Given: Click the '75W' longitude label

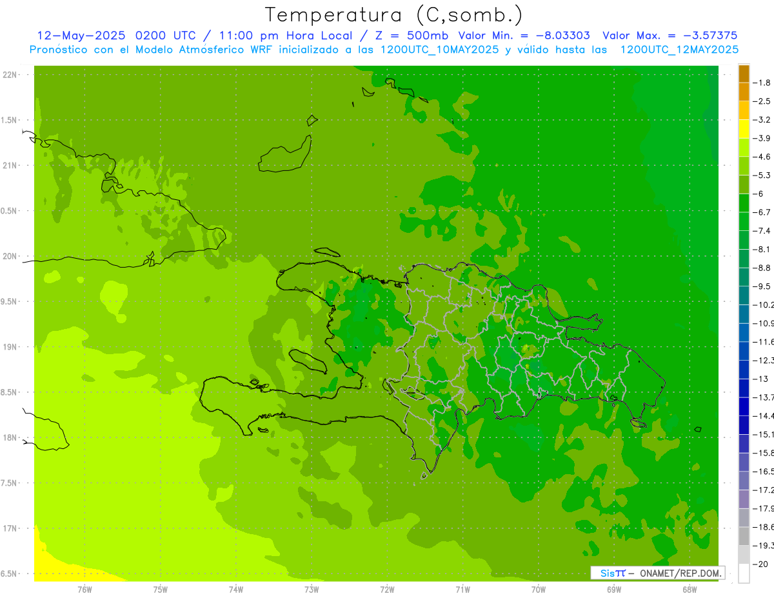Looking at the screenshot, I should [x=161, y=590].
